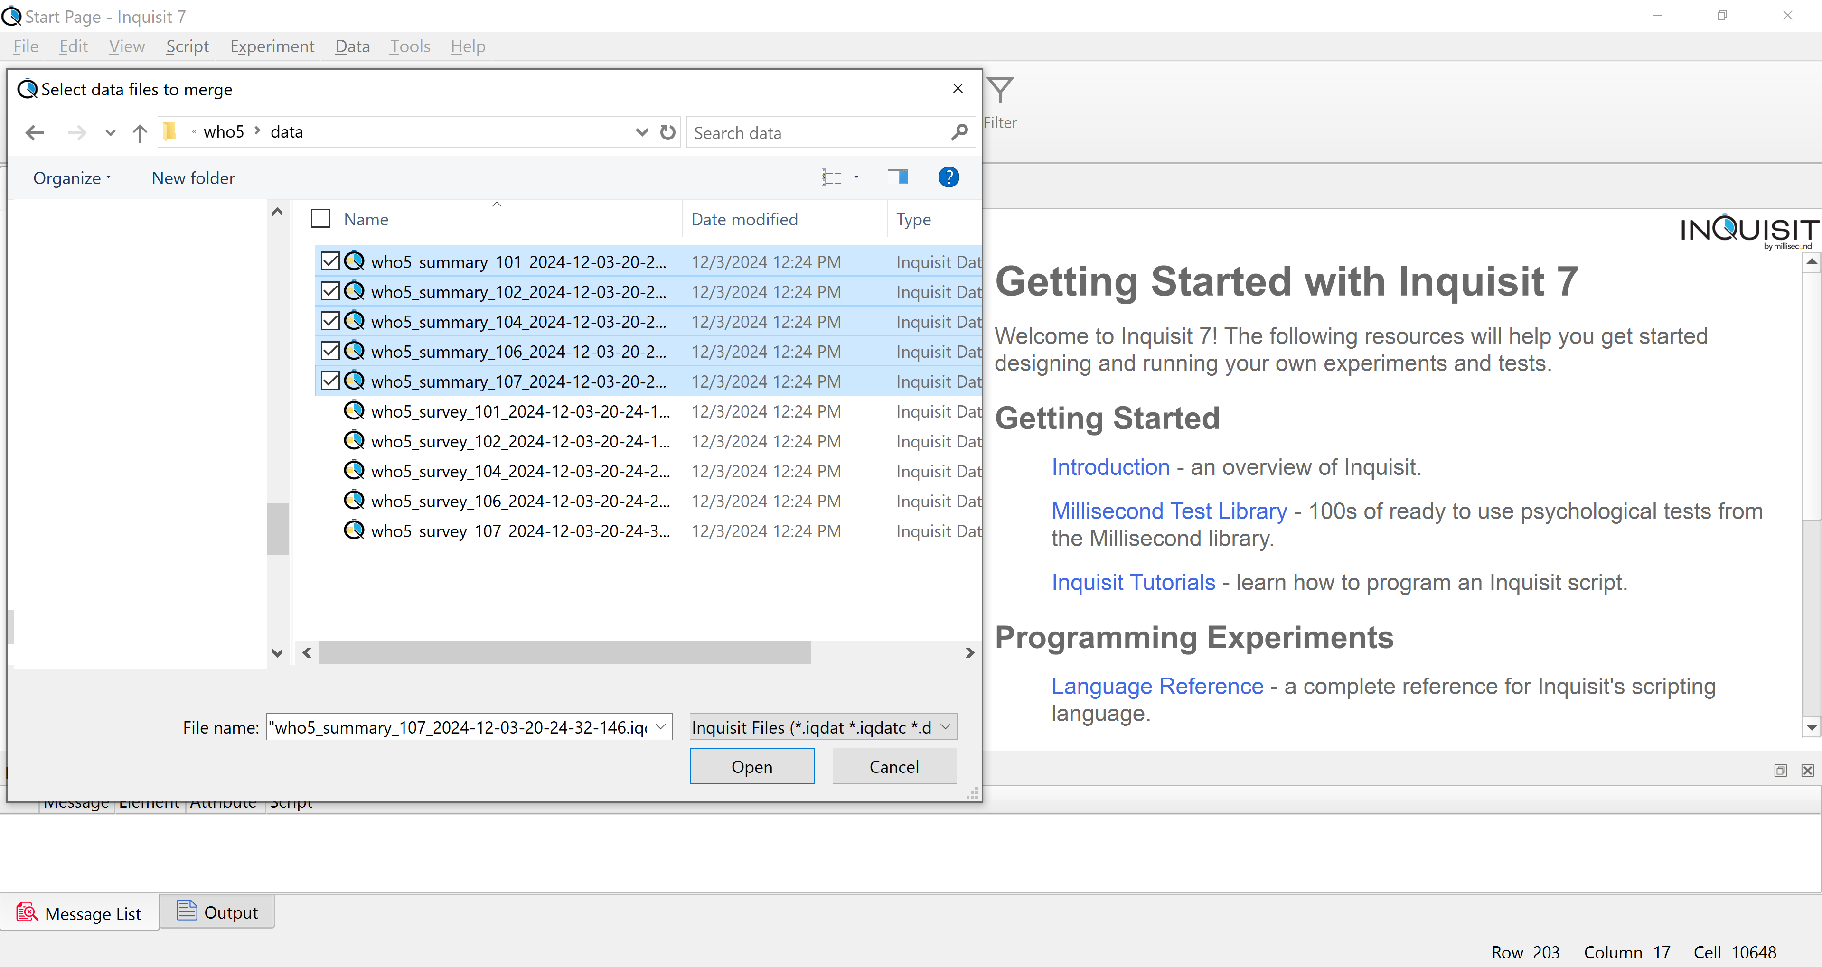Uncheck who5_summary_101 file checkbox
The height and width of the screenshot is (967, 1822).
[x=330, y=261]
